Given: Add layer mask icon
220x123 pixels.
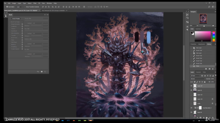Looking at the screenshot, I should tap(200, 118).
